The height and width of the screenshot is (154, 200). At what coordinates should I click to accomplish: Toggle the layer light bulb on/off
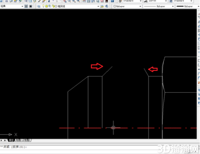coord(43,6)
